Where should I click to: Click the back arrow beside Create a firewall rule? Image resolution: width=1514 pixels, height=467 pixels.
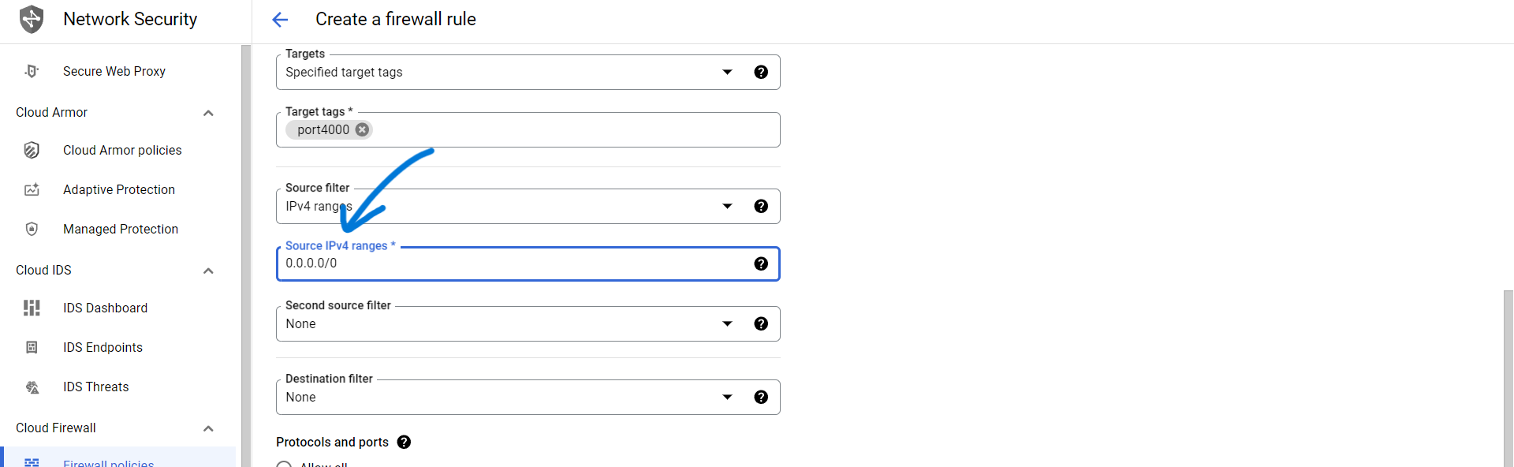point(280,20)
